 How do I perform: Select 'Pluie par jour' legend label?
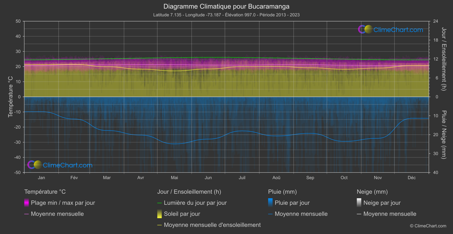tap(292, 203)
